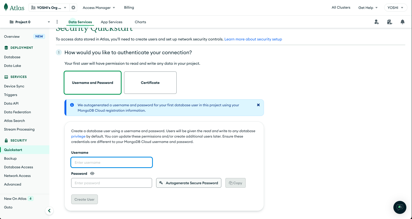Viewport: 412px width, 219px height.
Task: Follow Learn more about security setup link
Action: point(253,39)
